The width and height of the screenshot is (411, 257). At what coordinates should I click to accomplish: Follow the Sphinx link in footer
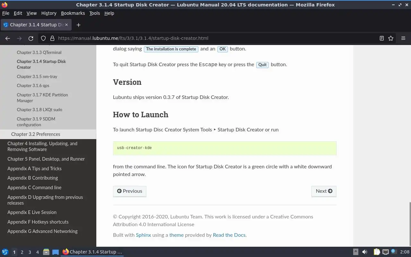tap(143, 235)
